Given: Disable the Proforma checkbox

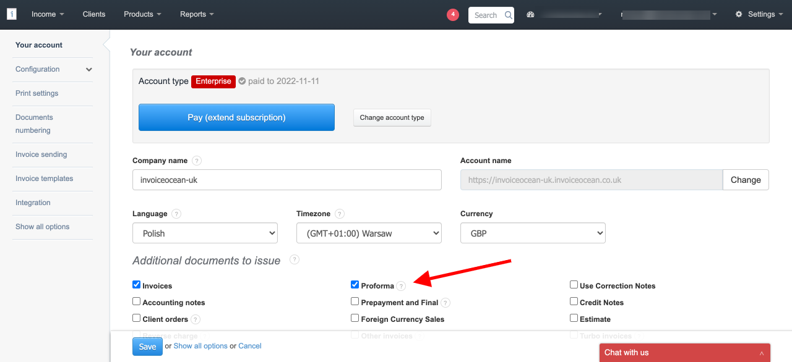Looking at the screenshot, I should click(x=355, y=285).
